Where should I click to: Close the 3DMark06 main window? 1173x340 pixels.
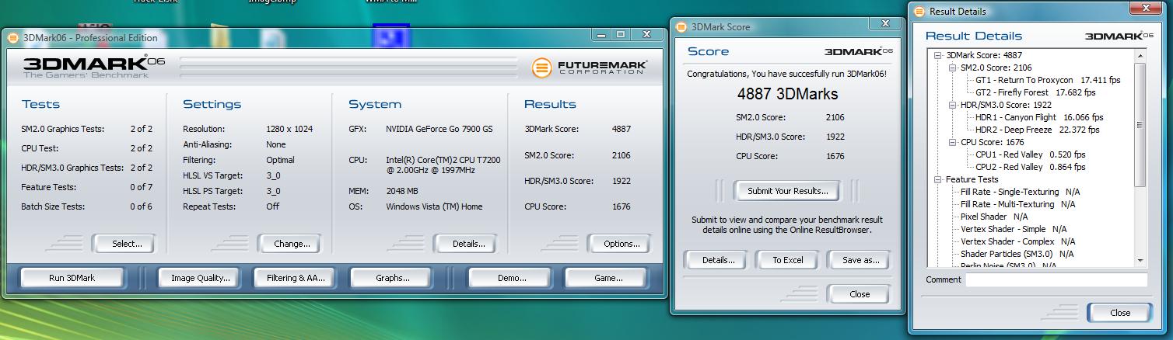646,34
